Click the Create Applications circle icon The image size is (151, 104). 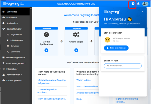pos(46,35)
